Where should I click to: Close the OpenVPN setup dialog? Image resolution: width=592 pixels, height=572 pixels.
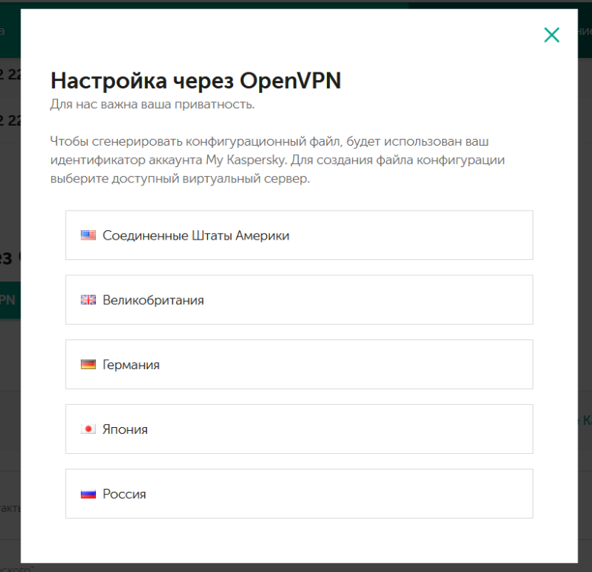[x=552, y=35]
